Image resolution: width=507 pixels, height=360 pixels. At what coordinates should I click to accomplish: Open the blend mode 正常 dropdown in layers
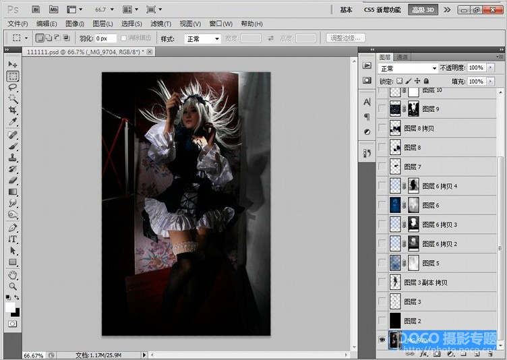click(409, 68)
